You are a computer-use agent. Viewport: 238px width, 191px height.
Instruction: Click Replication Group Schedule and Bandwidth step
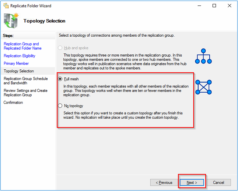[x=25, y=81]
